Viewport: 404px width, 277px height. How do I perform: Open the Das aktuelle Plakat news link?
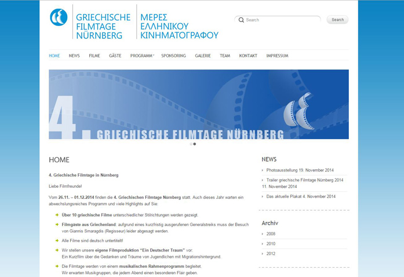pyautogui.click(x=301, y=196)
